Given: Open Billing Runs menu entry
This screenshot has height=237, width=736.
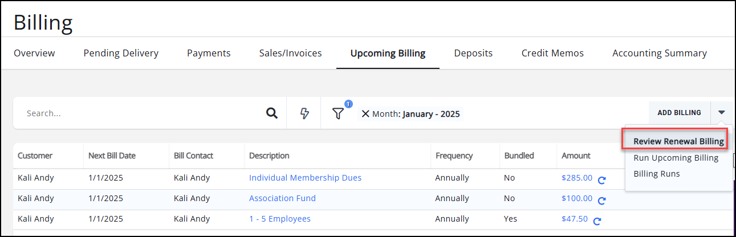Looking at the screenshot, I should [656, 174].
